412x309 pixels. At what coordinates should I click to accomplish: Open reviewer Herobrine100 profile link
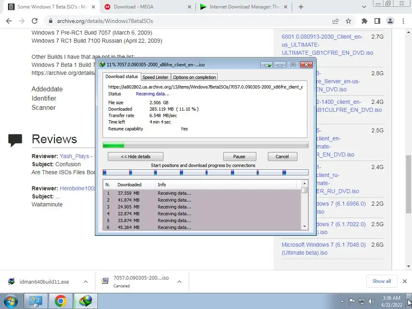pyautogui.click(x=78, y=188)
